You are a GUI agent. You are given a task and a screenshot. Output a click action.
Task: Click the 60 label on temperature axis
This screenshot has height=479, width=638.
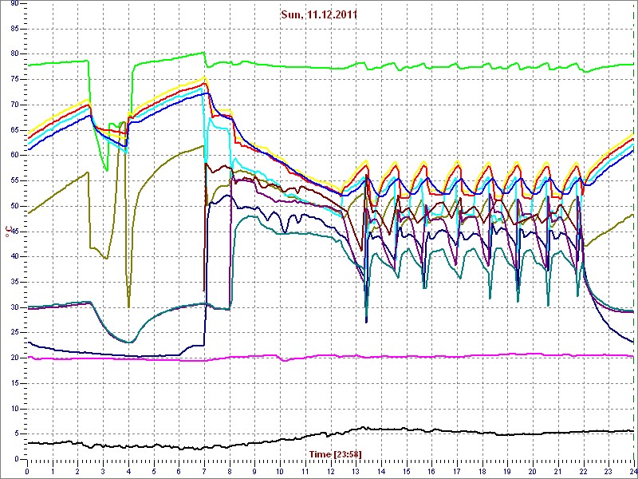[14, 156]
